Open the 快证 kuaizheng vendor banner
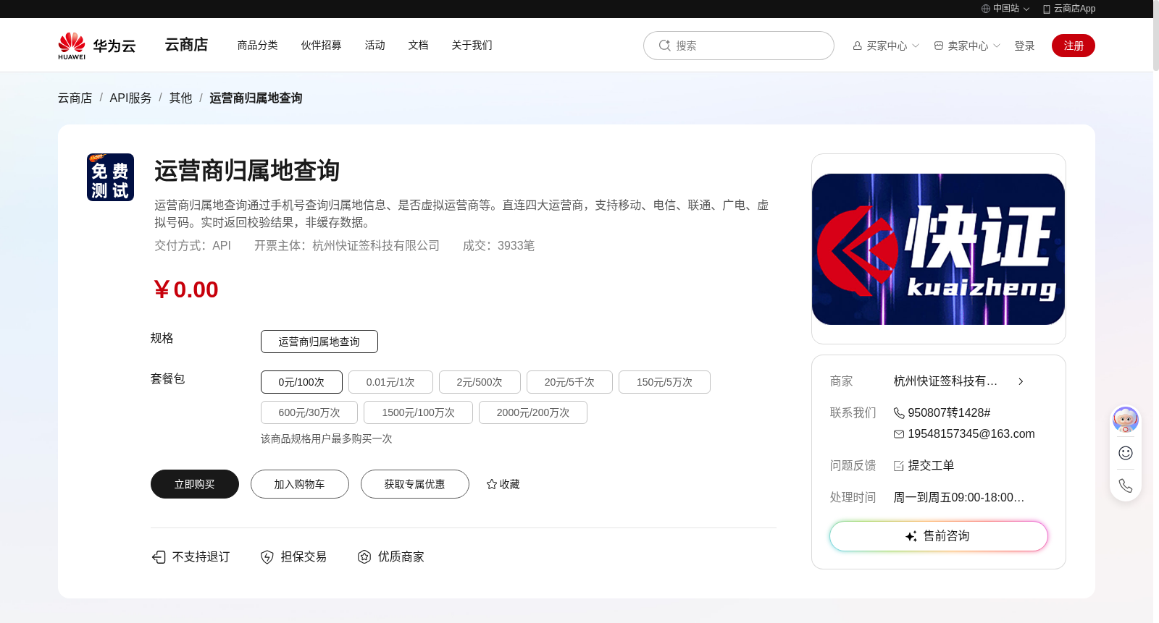 coord(938,249)
